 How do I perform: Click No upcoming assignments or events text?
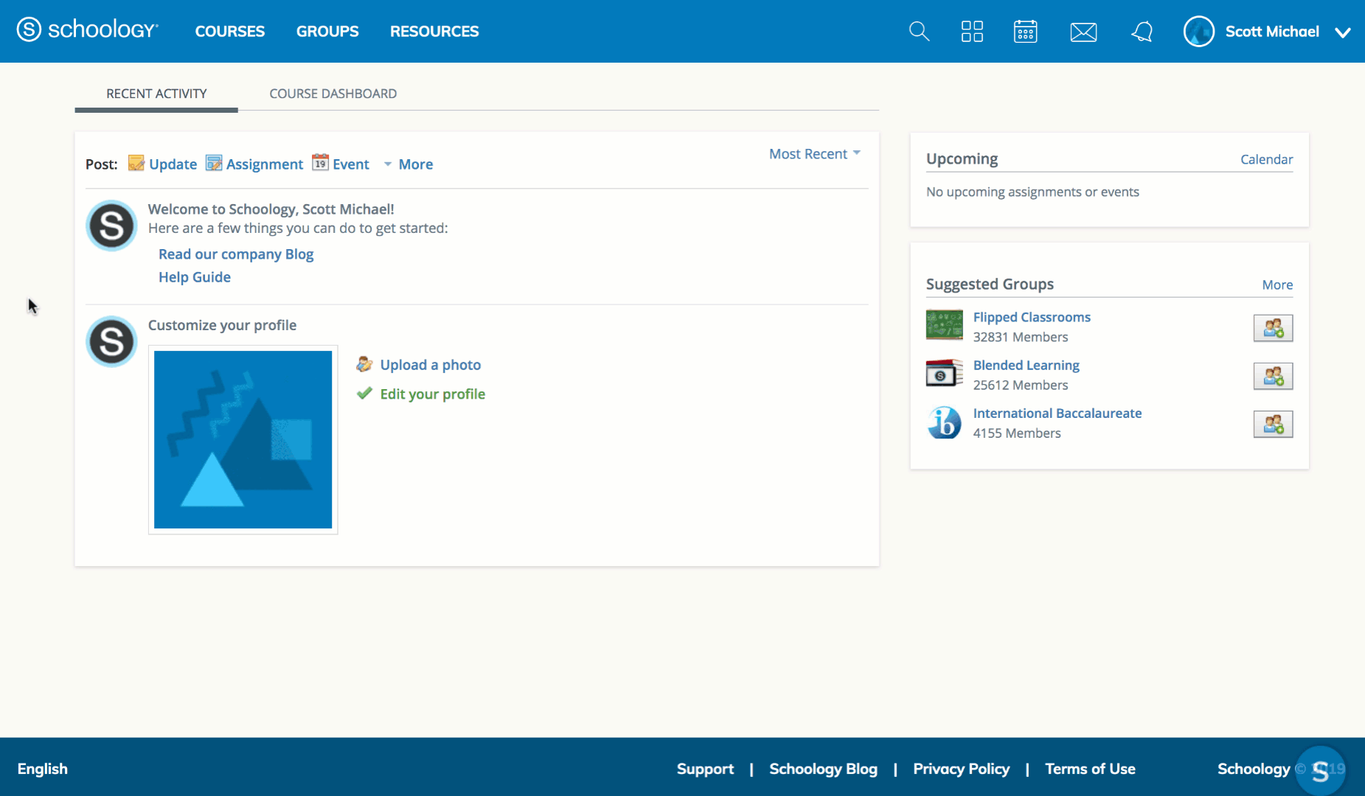point(1032,192)
